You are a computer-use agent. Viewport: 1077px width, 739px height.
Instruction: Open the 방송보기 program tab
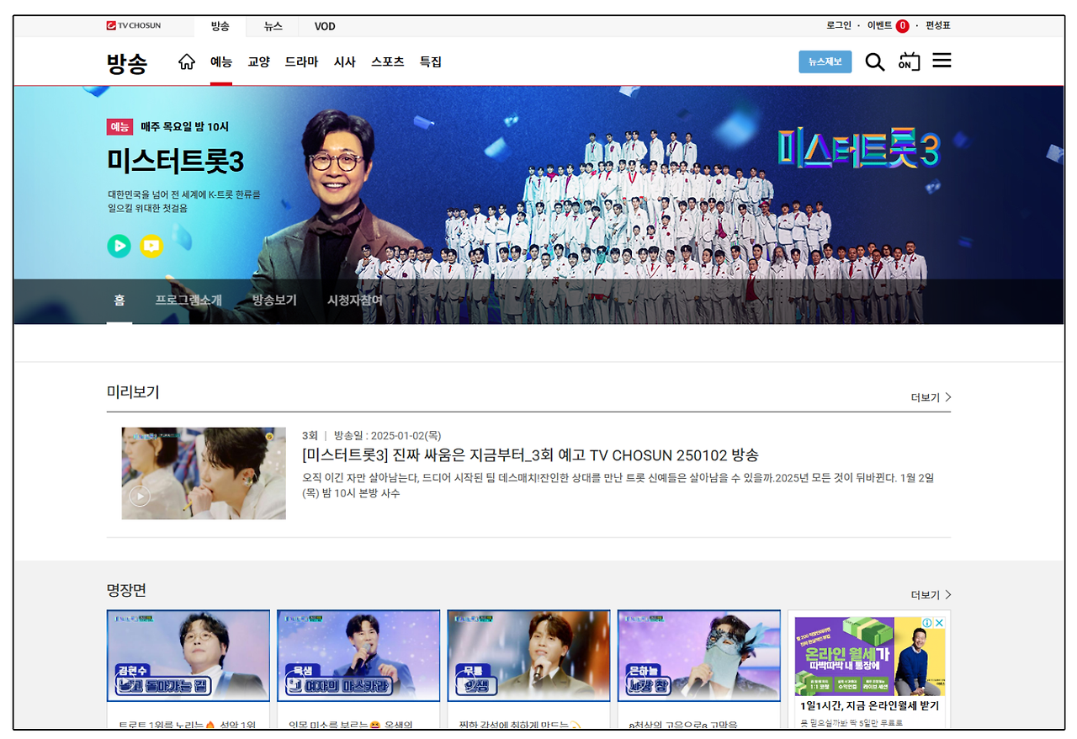click(274, 300)
